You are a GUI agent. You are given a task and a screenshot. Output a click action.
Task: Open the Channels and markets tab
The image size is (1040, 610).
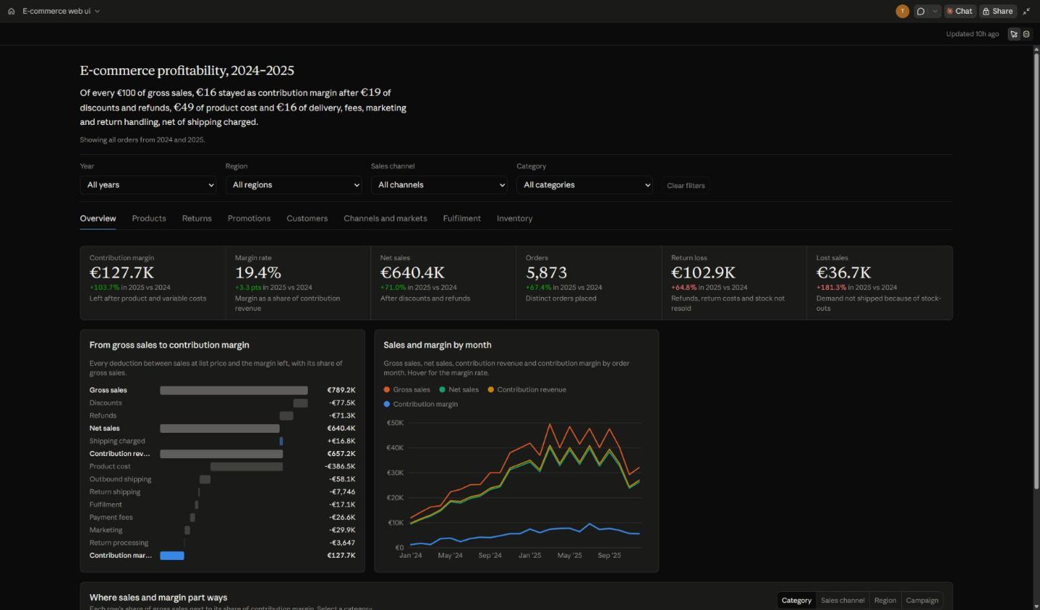(385, 219)
